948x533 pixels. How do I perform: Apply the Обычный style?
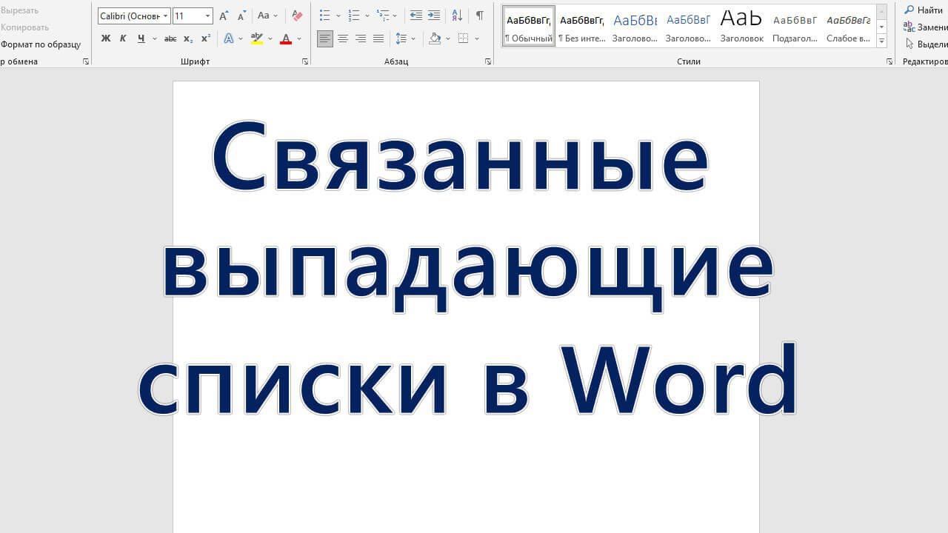pos(529,27)
